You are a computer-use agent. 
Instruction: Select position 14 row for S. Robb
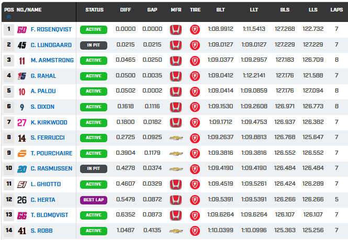coord(9,231)
